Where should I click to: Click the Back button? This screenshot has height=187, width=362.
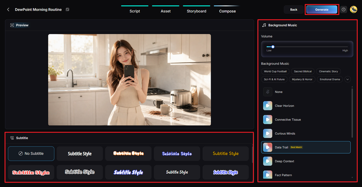point(294,10)
